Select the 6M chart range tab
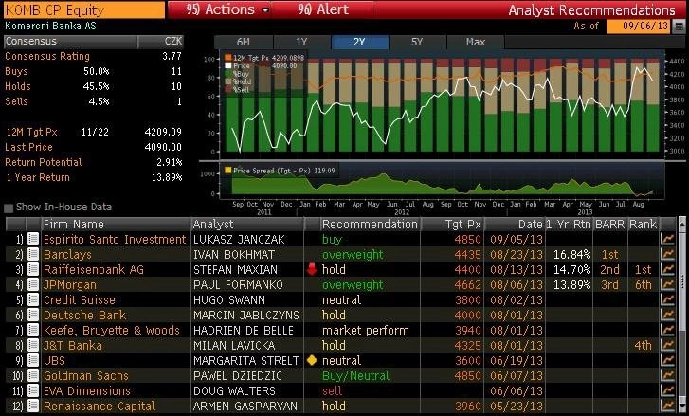This screenshot has width=689, height=416. pos(243,42)
